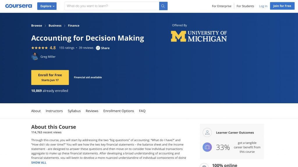Switch to the Reviews tab
Screen dimensions: 298x167
tap(92, 111)
